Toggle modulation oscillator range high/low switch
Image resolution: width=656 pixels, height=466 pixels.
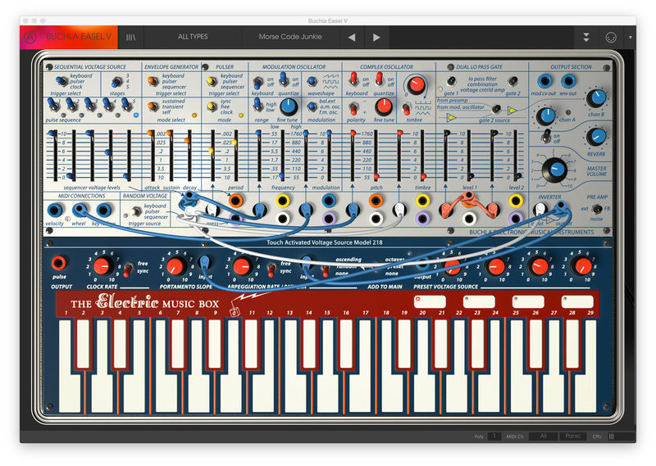point(257,105)
